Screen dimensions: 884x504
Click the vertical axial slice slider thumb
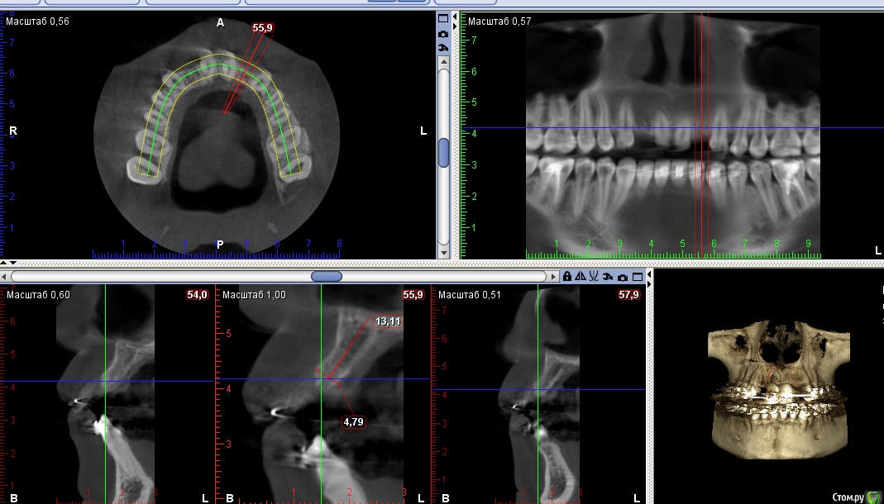(443, 153)
